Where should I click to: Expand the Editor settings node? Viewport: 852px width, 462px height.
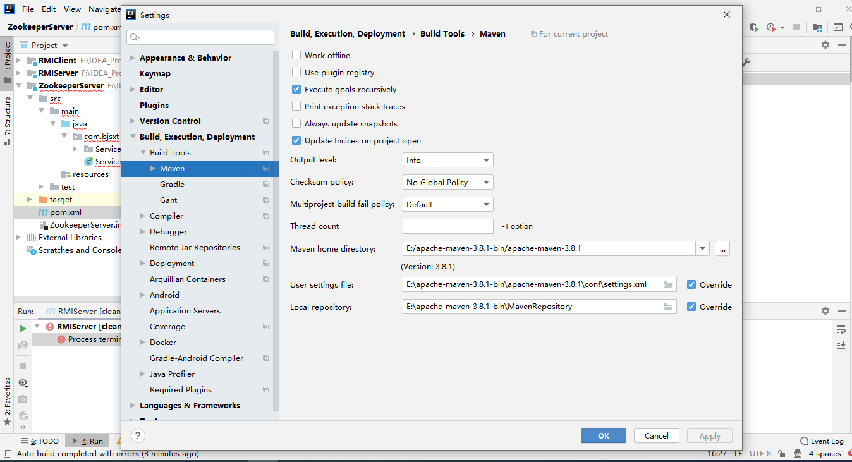click(x=132, y=90)
